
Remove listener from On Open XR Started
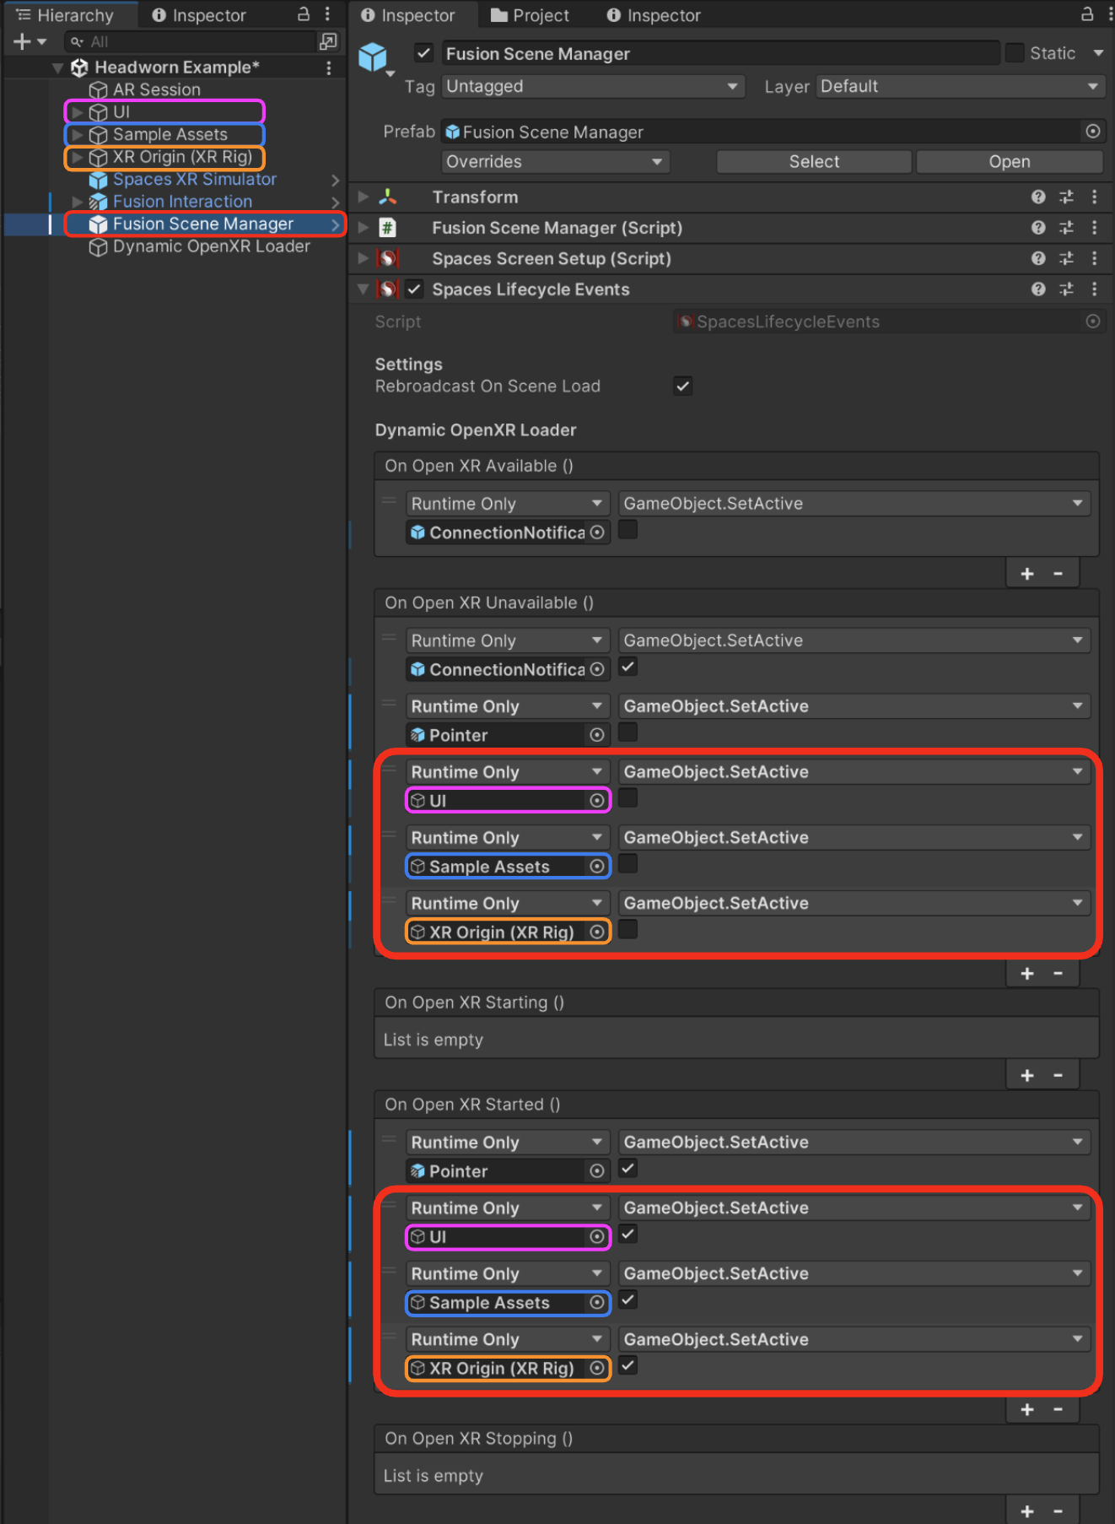tap(1058, 1410)
